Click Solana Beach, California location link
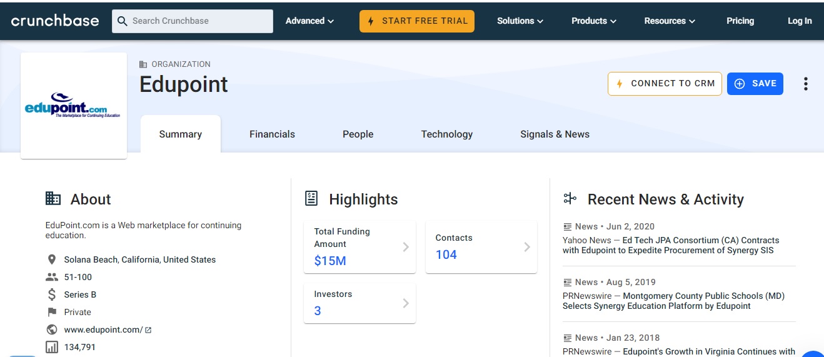Viewport: 824px width, 357px height. pyautogui.click(x=140, y=259)
